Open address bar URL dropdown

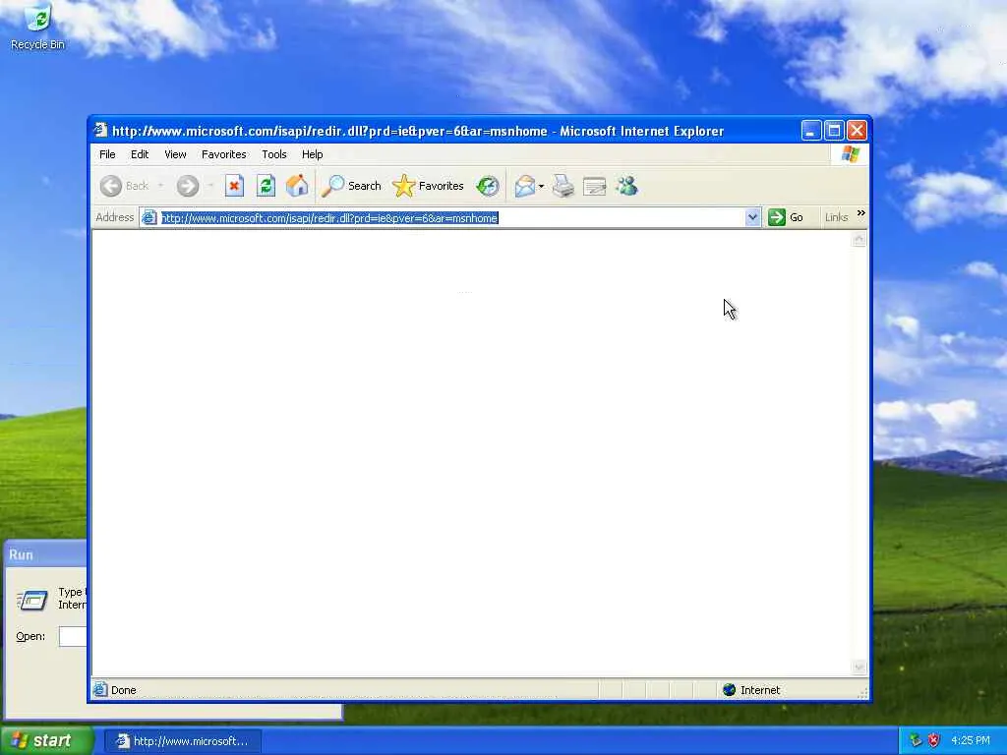tap(752, 217)
